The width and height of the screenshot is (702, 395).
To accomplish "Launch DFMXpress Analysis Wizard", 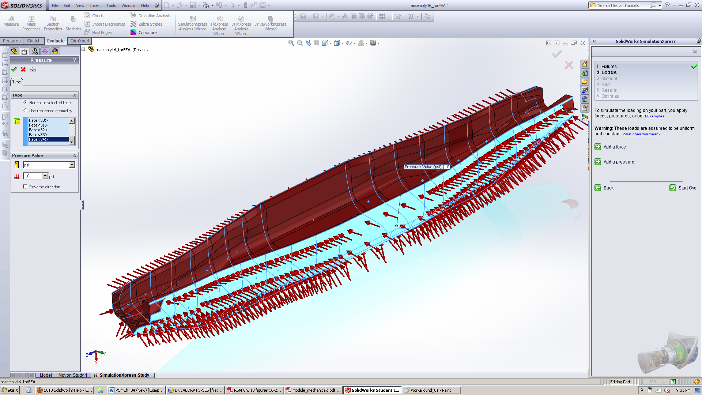I will click(x=241, y=26).
